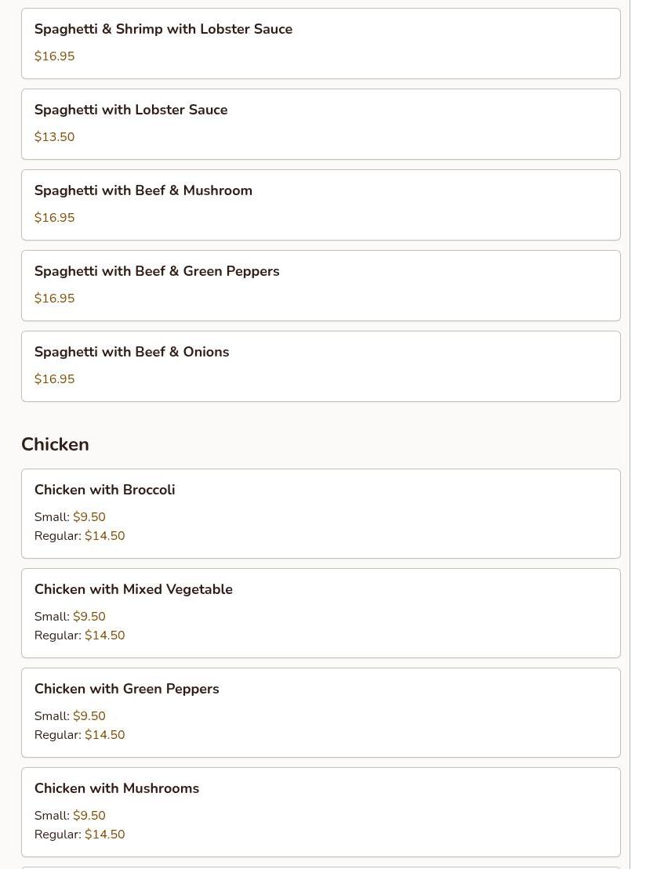Image resolution: width=646 pixels, height=869 pixels.
Task: Click the Beef & Green Peppers spaghetti price
Action: 55,299
